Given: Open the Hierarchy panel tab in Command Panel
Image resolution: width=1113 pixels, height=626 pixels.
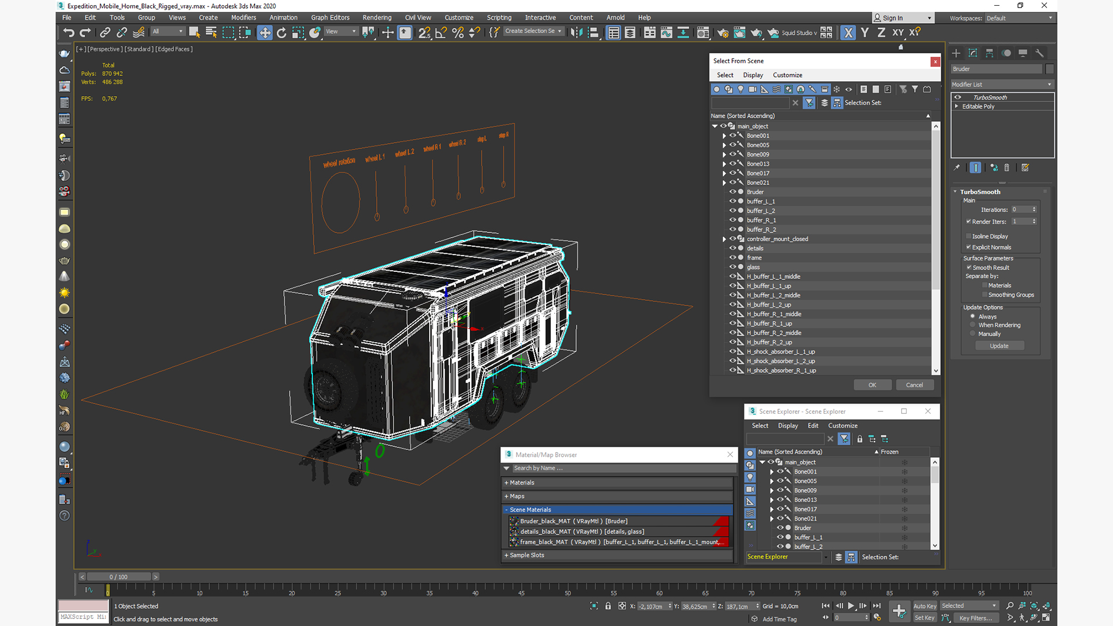Looking at the screenshot, I should (x=990, y=53).
